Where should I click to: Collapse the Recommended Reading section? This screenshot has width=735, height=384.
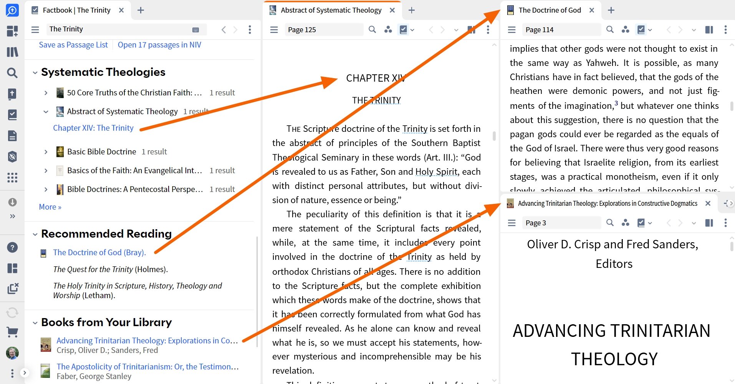pos(35,234)
